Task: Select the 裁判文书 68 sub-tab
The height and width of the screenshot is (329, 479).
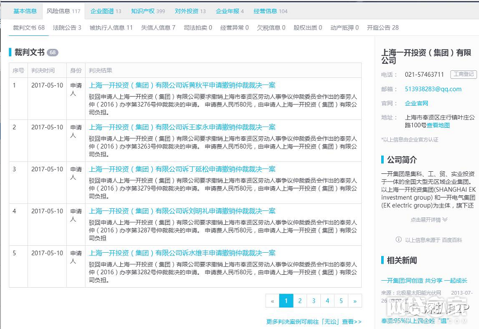Action: pyautogui.click(x=28, y=28)
